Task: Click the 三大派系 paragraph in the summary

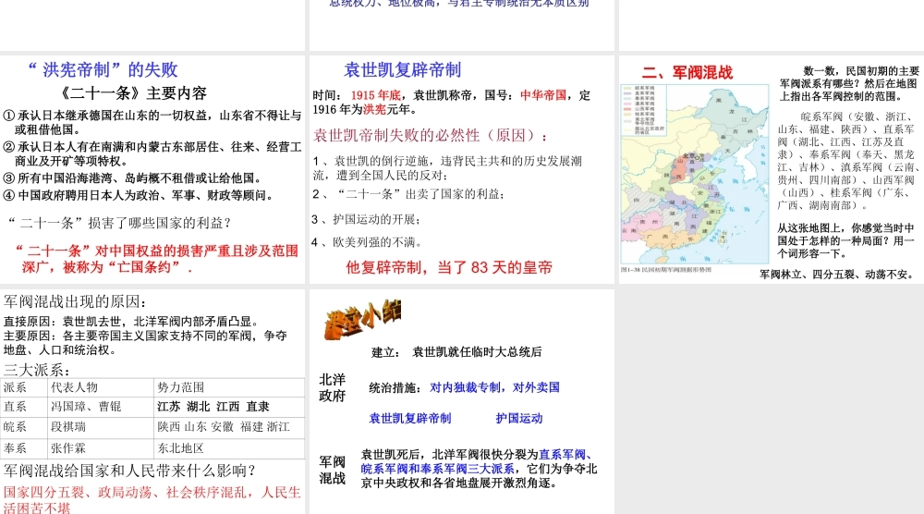Action: click(479, 470)
